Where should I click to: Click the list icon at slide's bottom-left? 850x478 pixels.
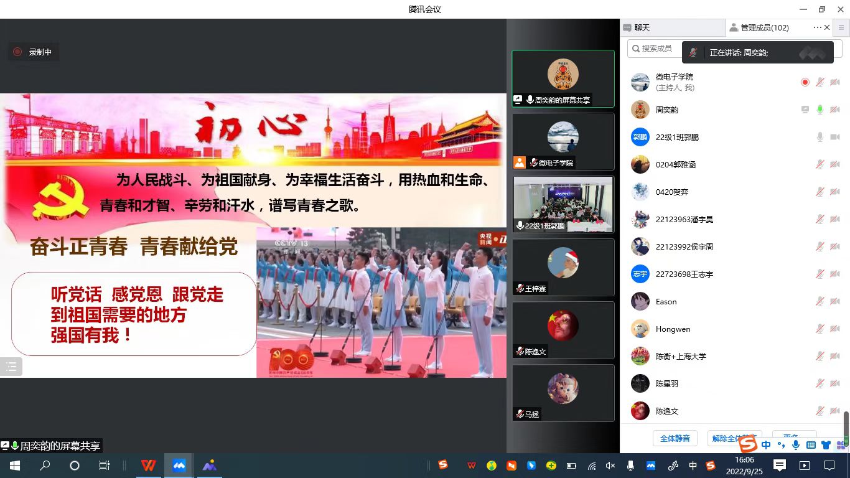(x=11, y=367)
